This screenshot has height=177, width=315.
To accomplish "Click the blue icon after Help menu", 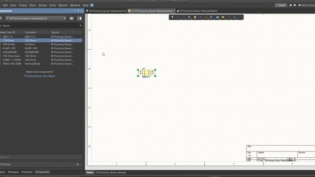I will (92, 5).
